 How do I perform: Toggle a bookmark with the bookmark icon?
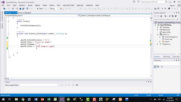pyautogui.click(x=169, y=9)
